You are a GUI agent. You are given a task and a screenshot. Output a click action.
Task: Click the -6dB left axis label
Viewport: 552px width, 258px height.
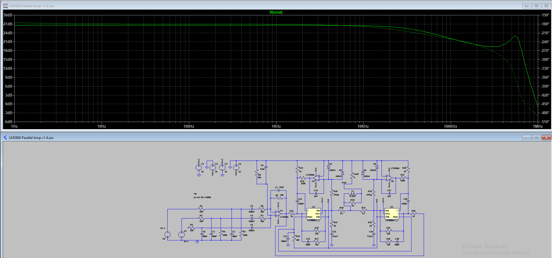click(8, 122)
